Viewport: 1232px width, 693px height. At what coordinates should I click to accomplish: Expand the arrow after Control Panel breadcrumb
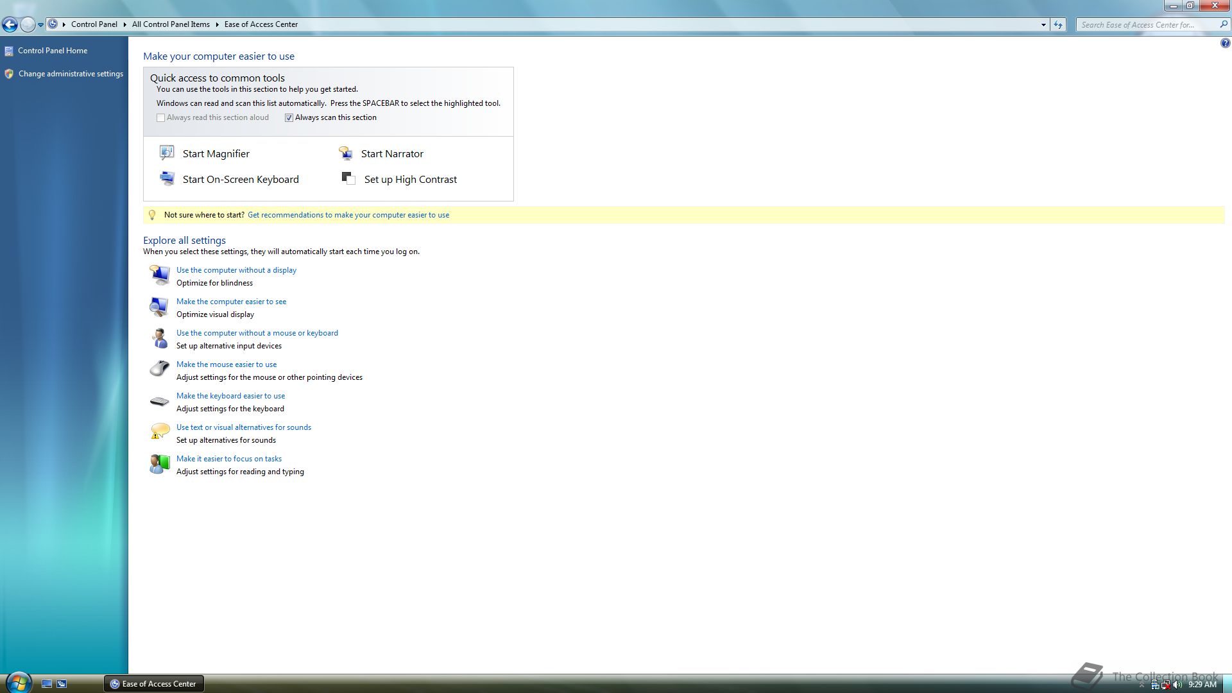(x=124, y=24)
